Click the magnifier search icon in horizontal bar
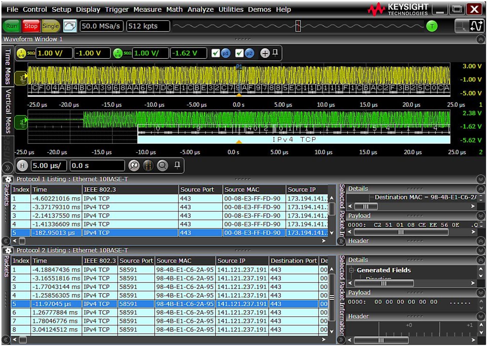 click(162, 166)
